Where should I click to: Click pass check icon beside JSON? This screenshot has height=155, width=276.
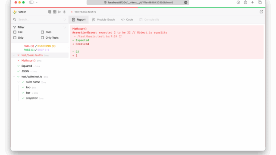(x=18, y=71)
